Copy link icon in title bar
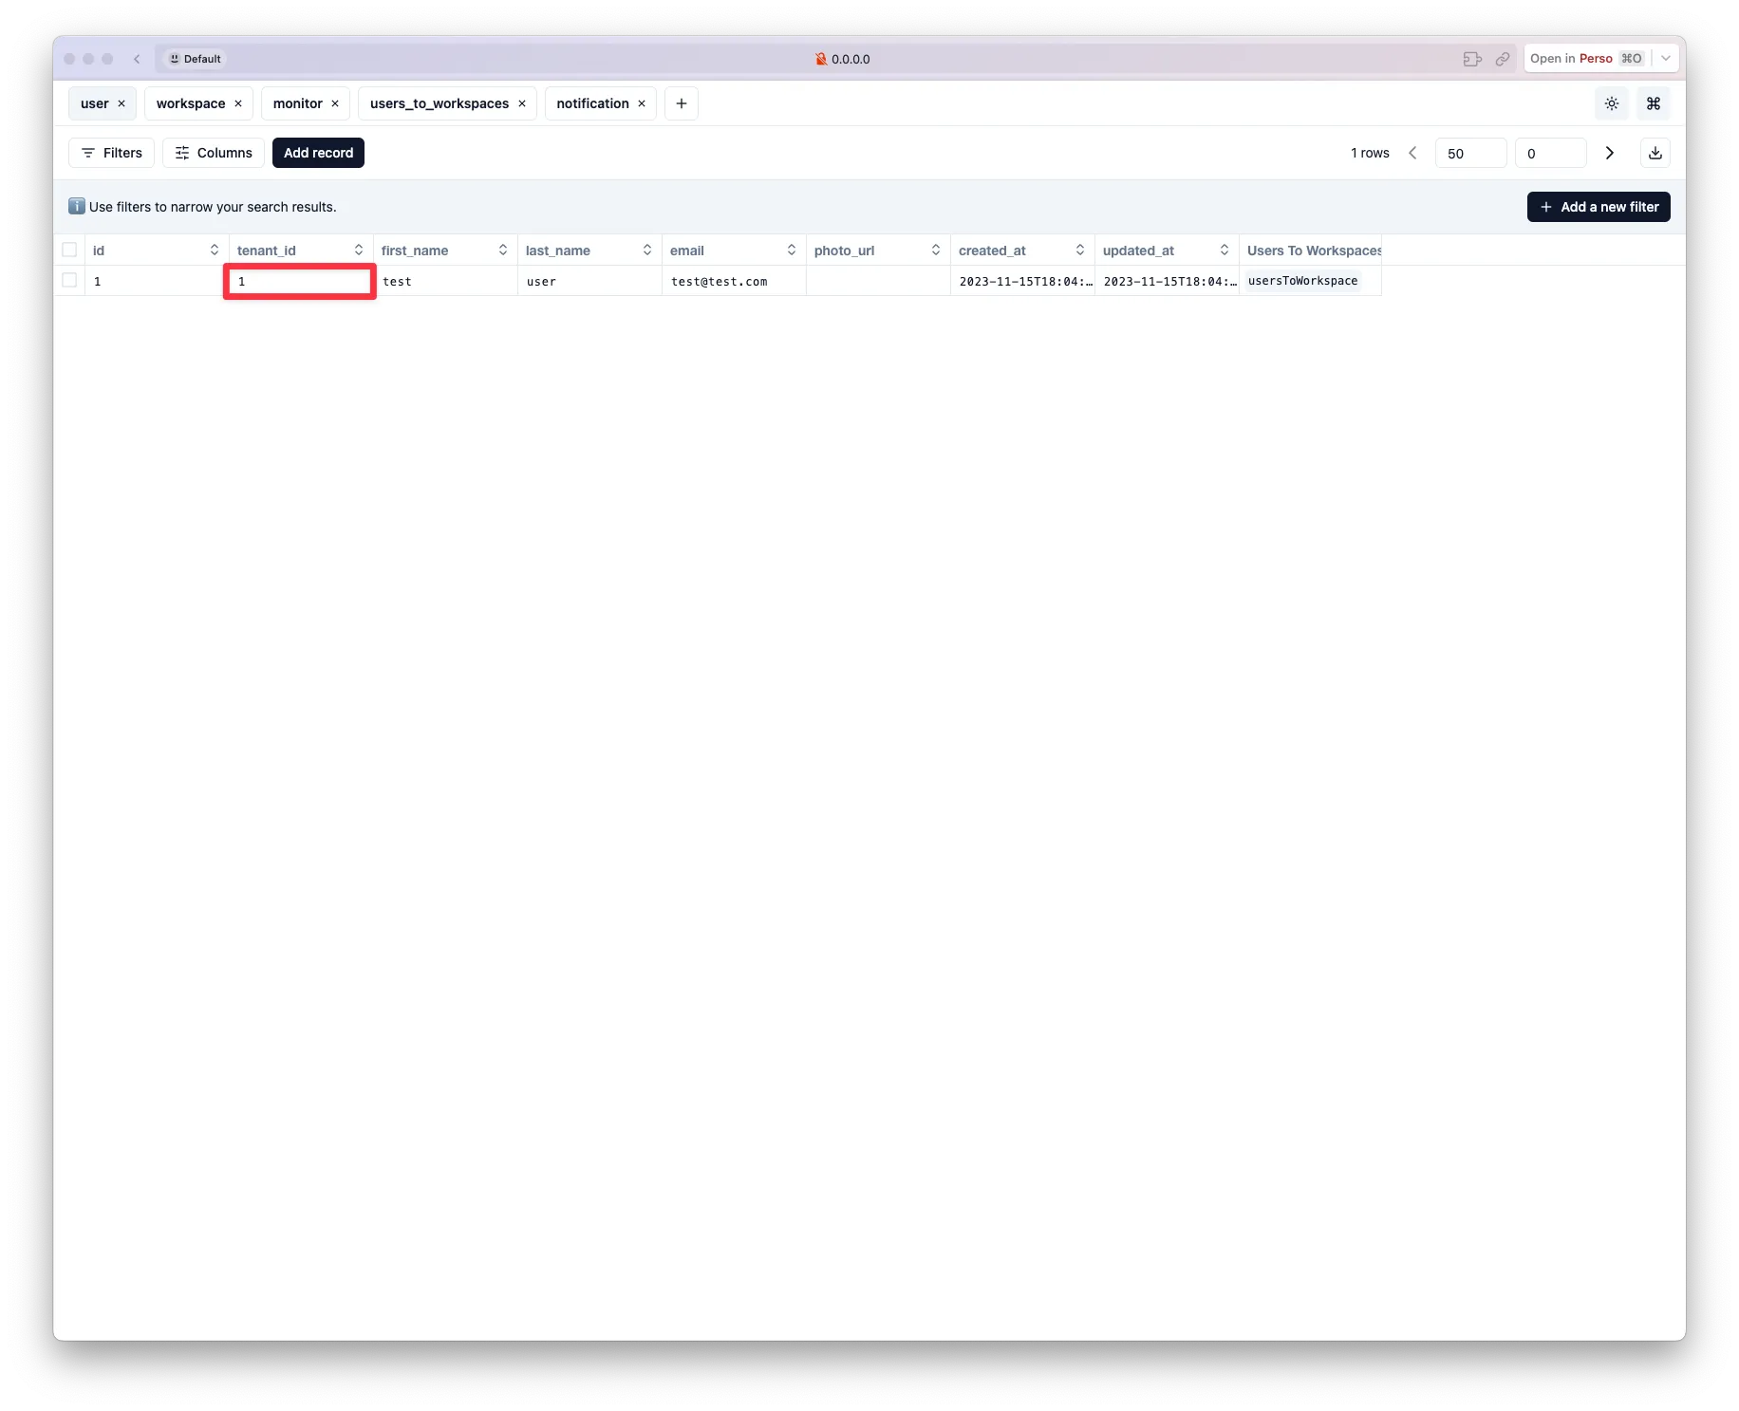1739x1411 pixels. pyautogui.click(x=1502, y=59)
